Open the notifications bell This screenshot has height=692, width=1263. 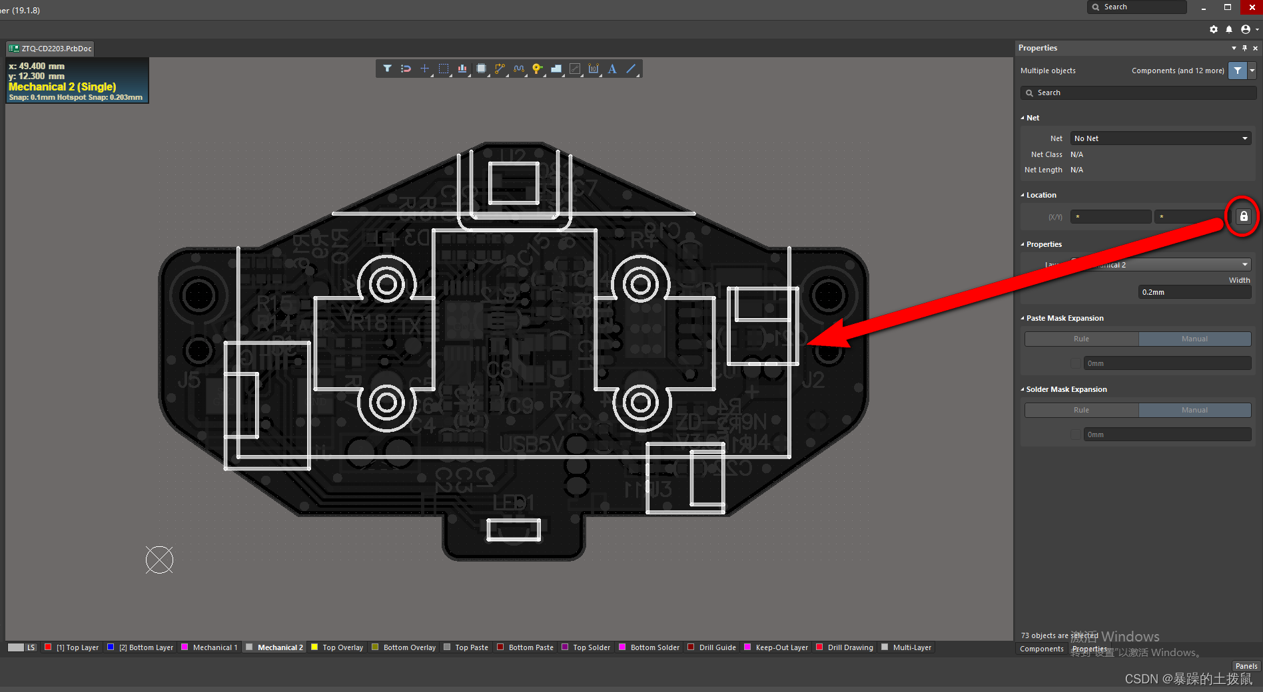click(1229, 29)
